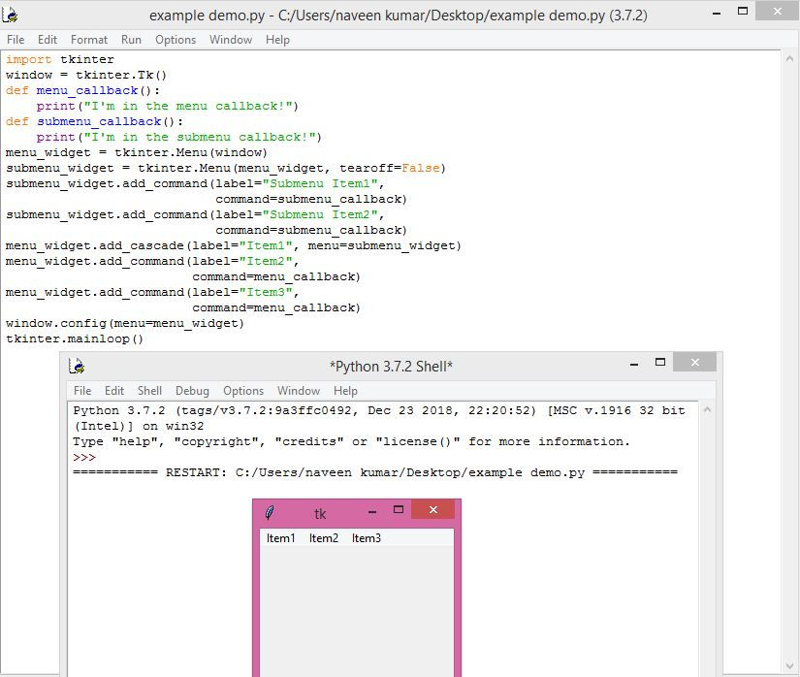Open Format menu in editor window

[x=89, y=40]
